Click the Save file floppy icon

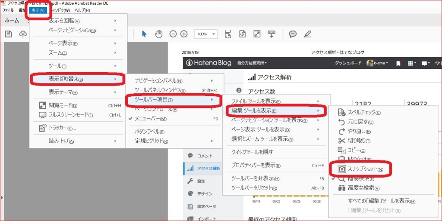point(9,34)
